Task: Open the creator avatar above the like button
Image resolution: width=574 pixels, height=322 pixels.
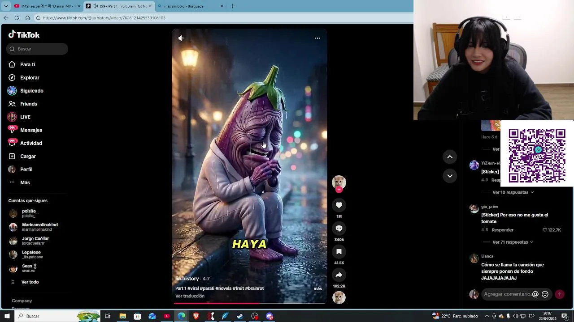Action: [339, 182]
